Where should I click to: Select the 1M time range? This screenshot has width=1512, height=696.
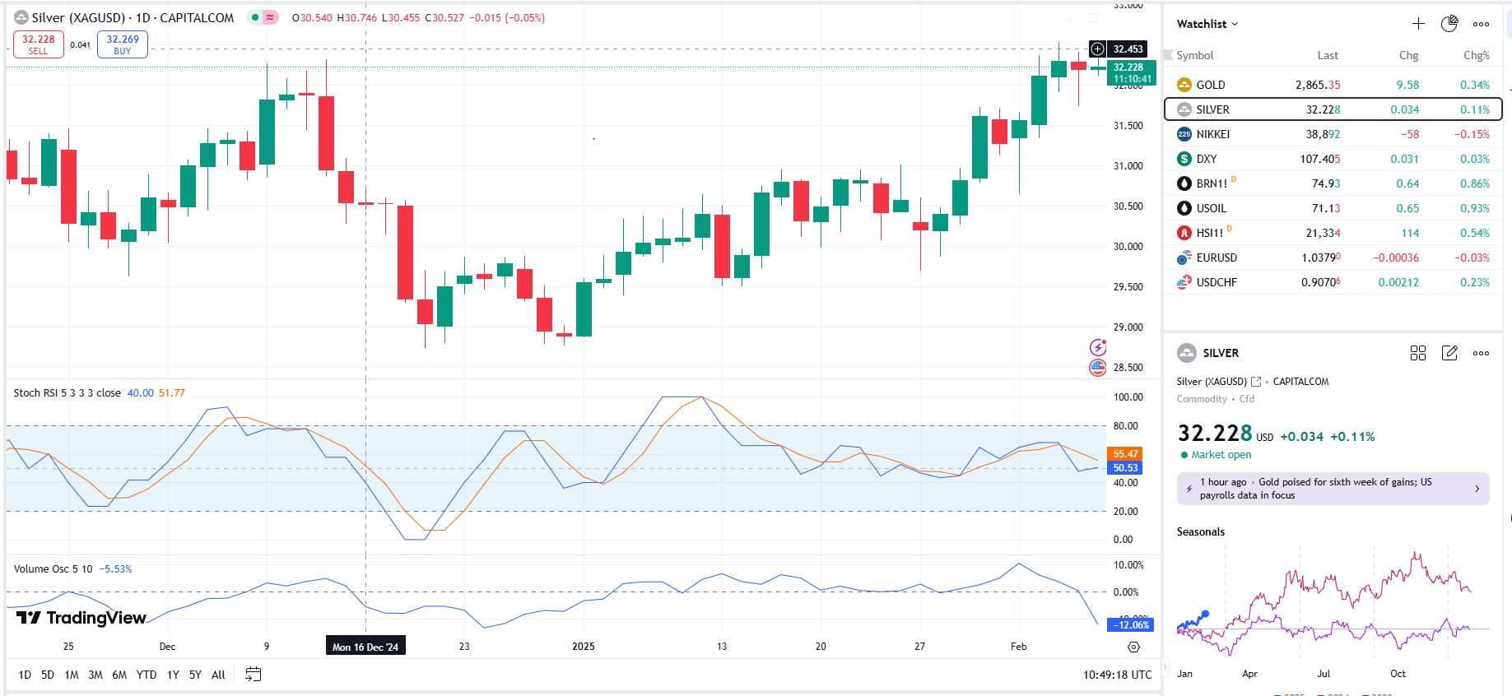pos(72,675)
